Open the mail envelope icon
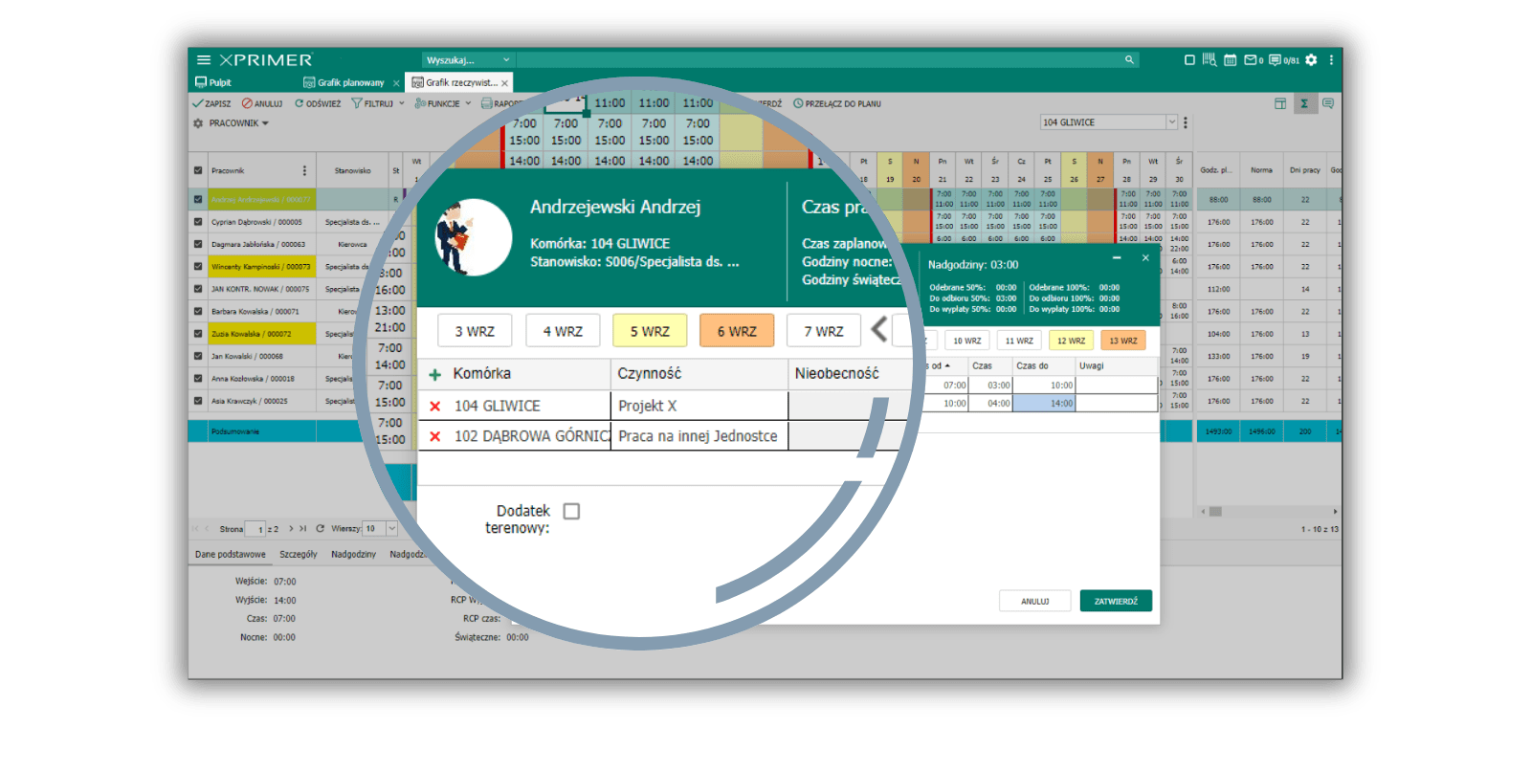Image resolution: width=1531 pixels, height=772 pixels. [x=1250, y=60]
